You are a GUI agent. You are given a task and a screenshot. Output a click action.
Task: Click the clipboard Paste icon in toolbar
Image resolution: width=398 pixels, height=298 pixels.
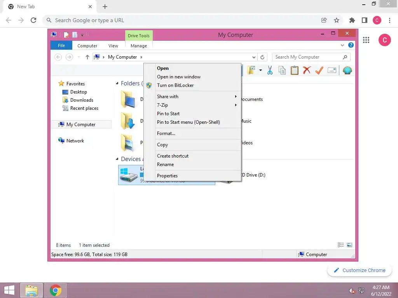click(295, 70)
